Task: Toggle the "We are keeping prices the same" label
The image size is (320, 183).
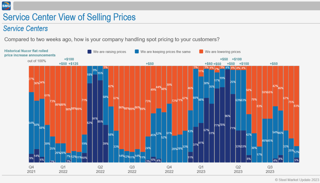Action: coord(165,52)
